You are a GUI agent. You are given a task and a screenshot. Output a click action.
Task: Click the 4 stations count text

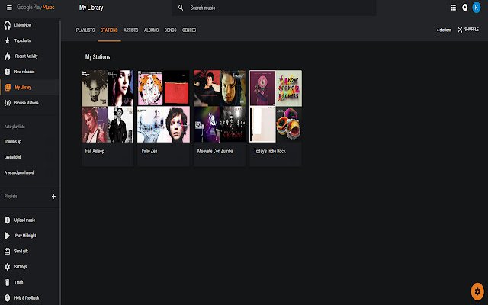click(x=444, y=30)
